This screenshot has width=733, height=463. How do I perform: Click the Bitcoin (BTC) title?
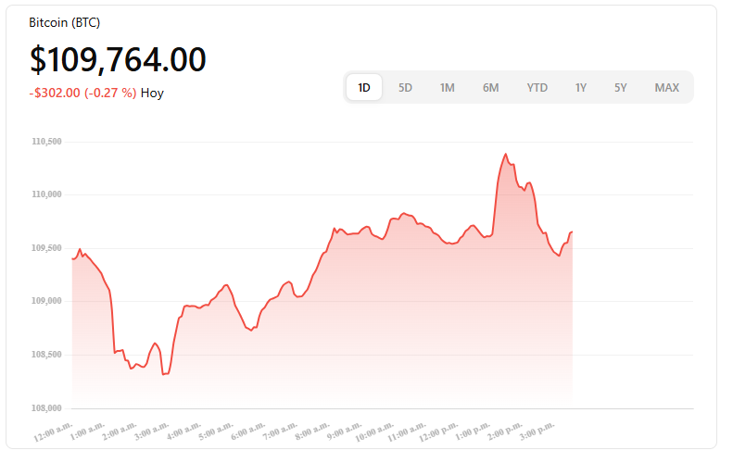tap(66, 21)
